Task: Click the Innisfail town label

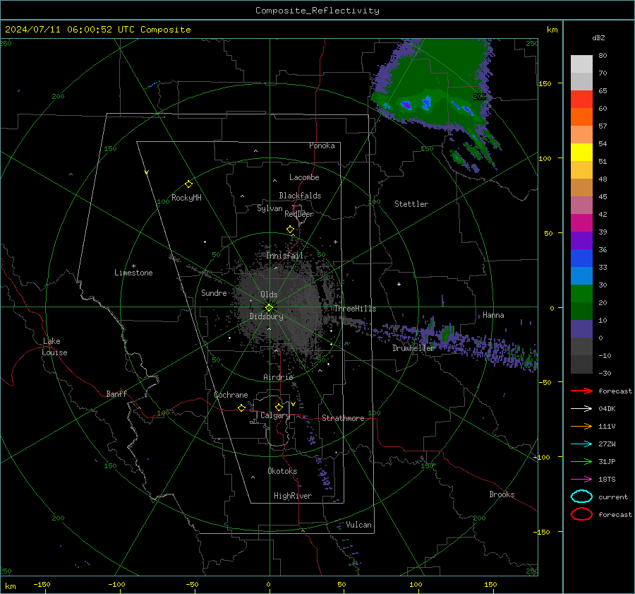Action: [x=284, y=256]
